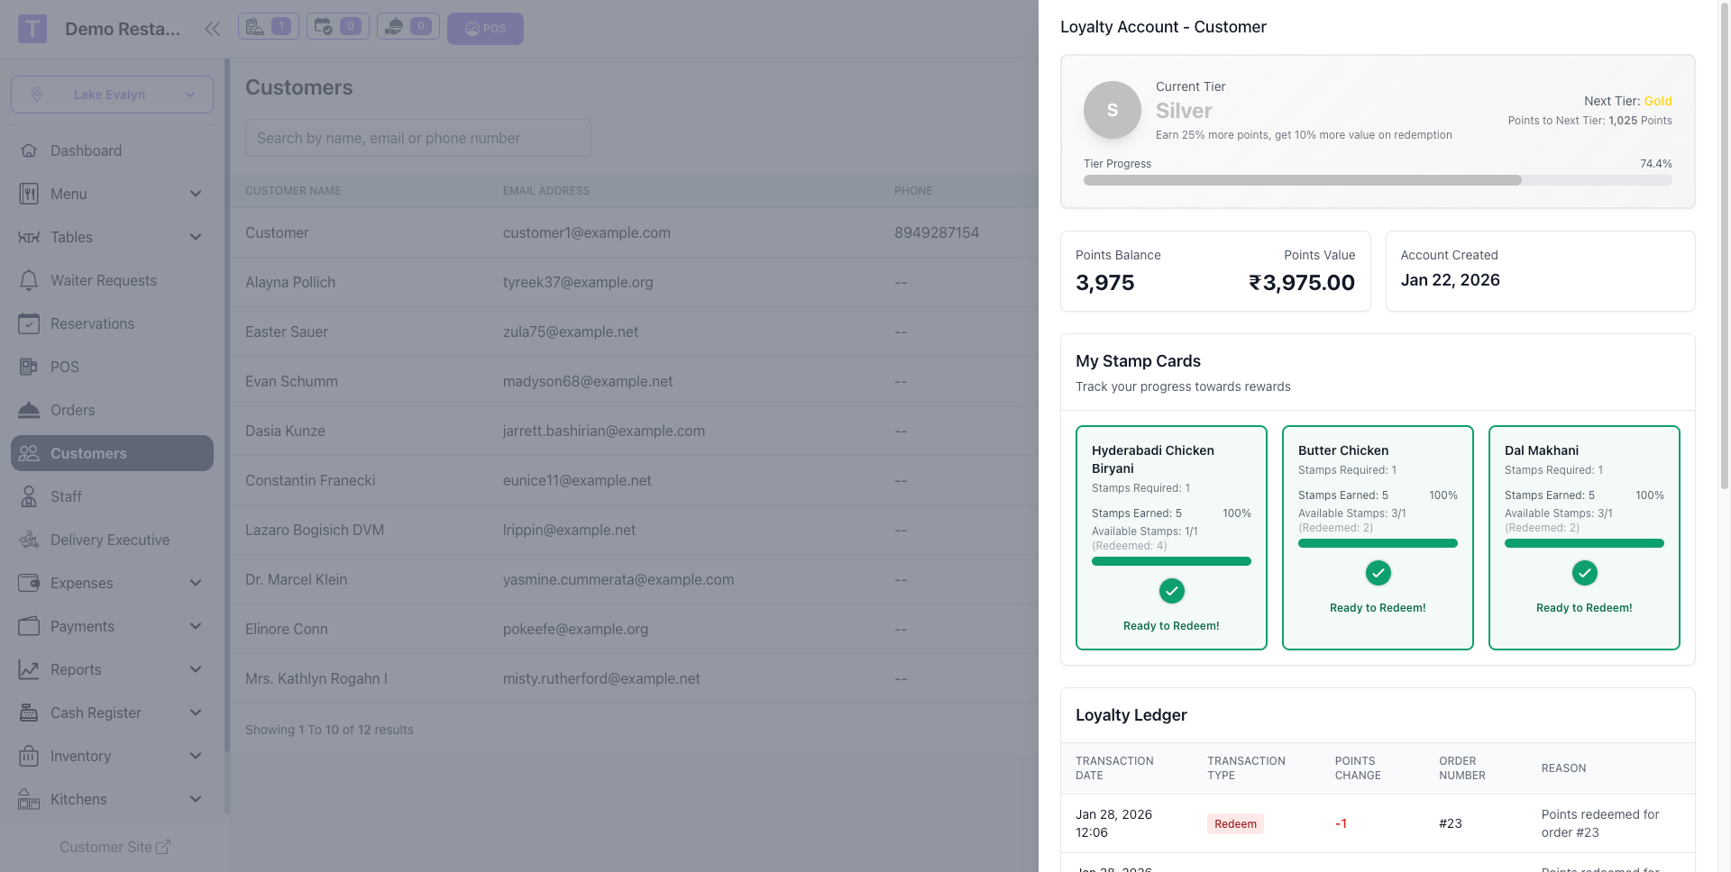Click the Staff person icon
1731x872 pixels.
pyautogui.click(x=29, y=496)
